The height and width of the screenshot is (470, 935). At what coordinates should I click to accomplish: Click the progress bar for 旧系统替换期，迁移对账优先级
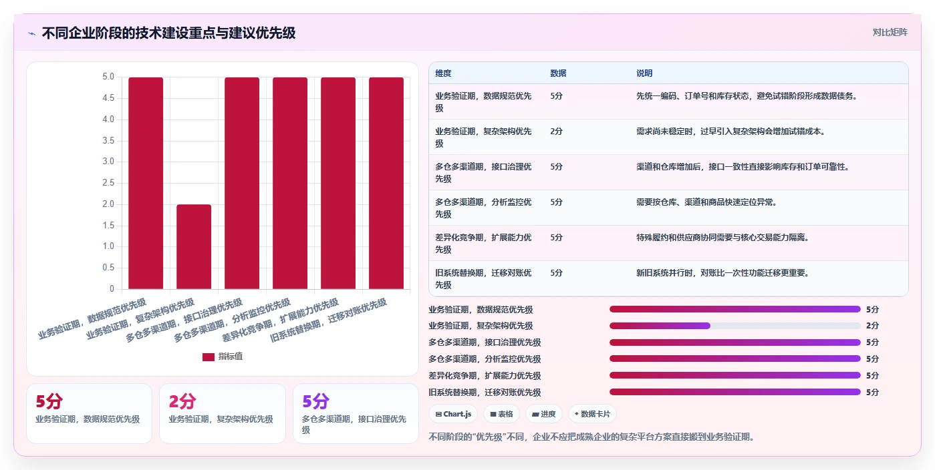735,393
